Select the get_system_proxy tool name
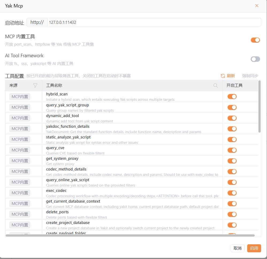 (x=62, y=159)
